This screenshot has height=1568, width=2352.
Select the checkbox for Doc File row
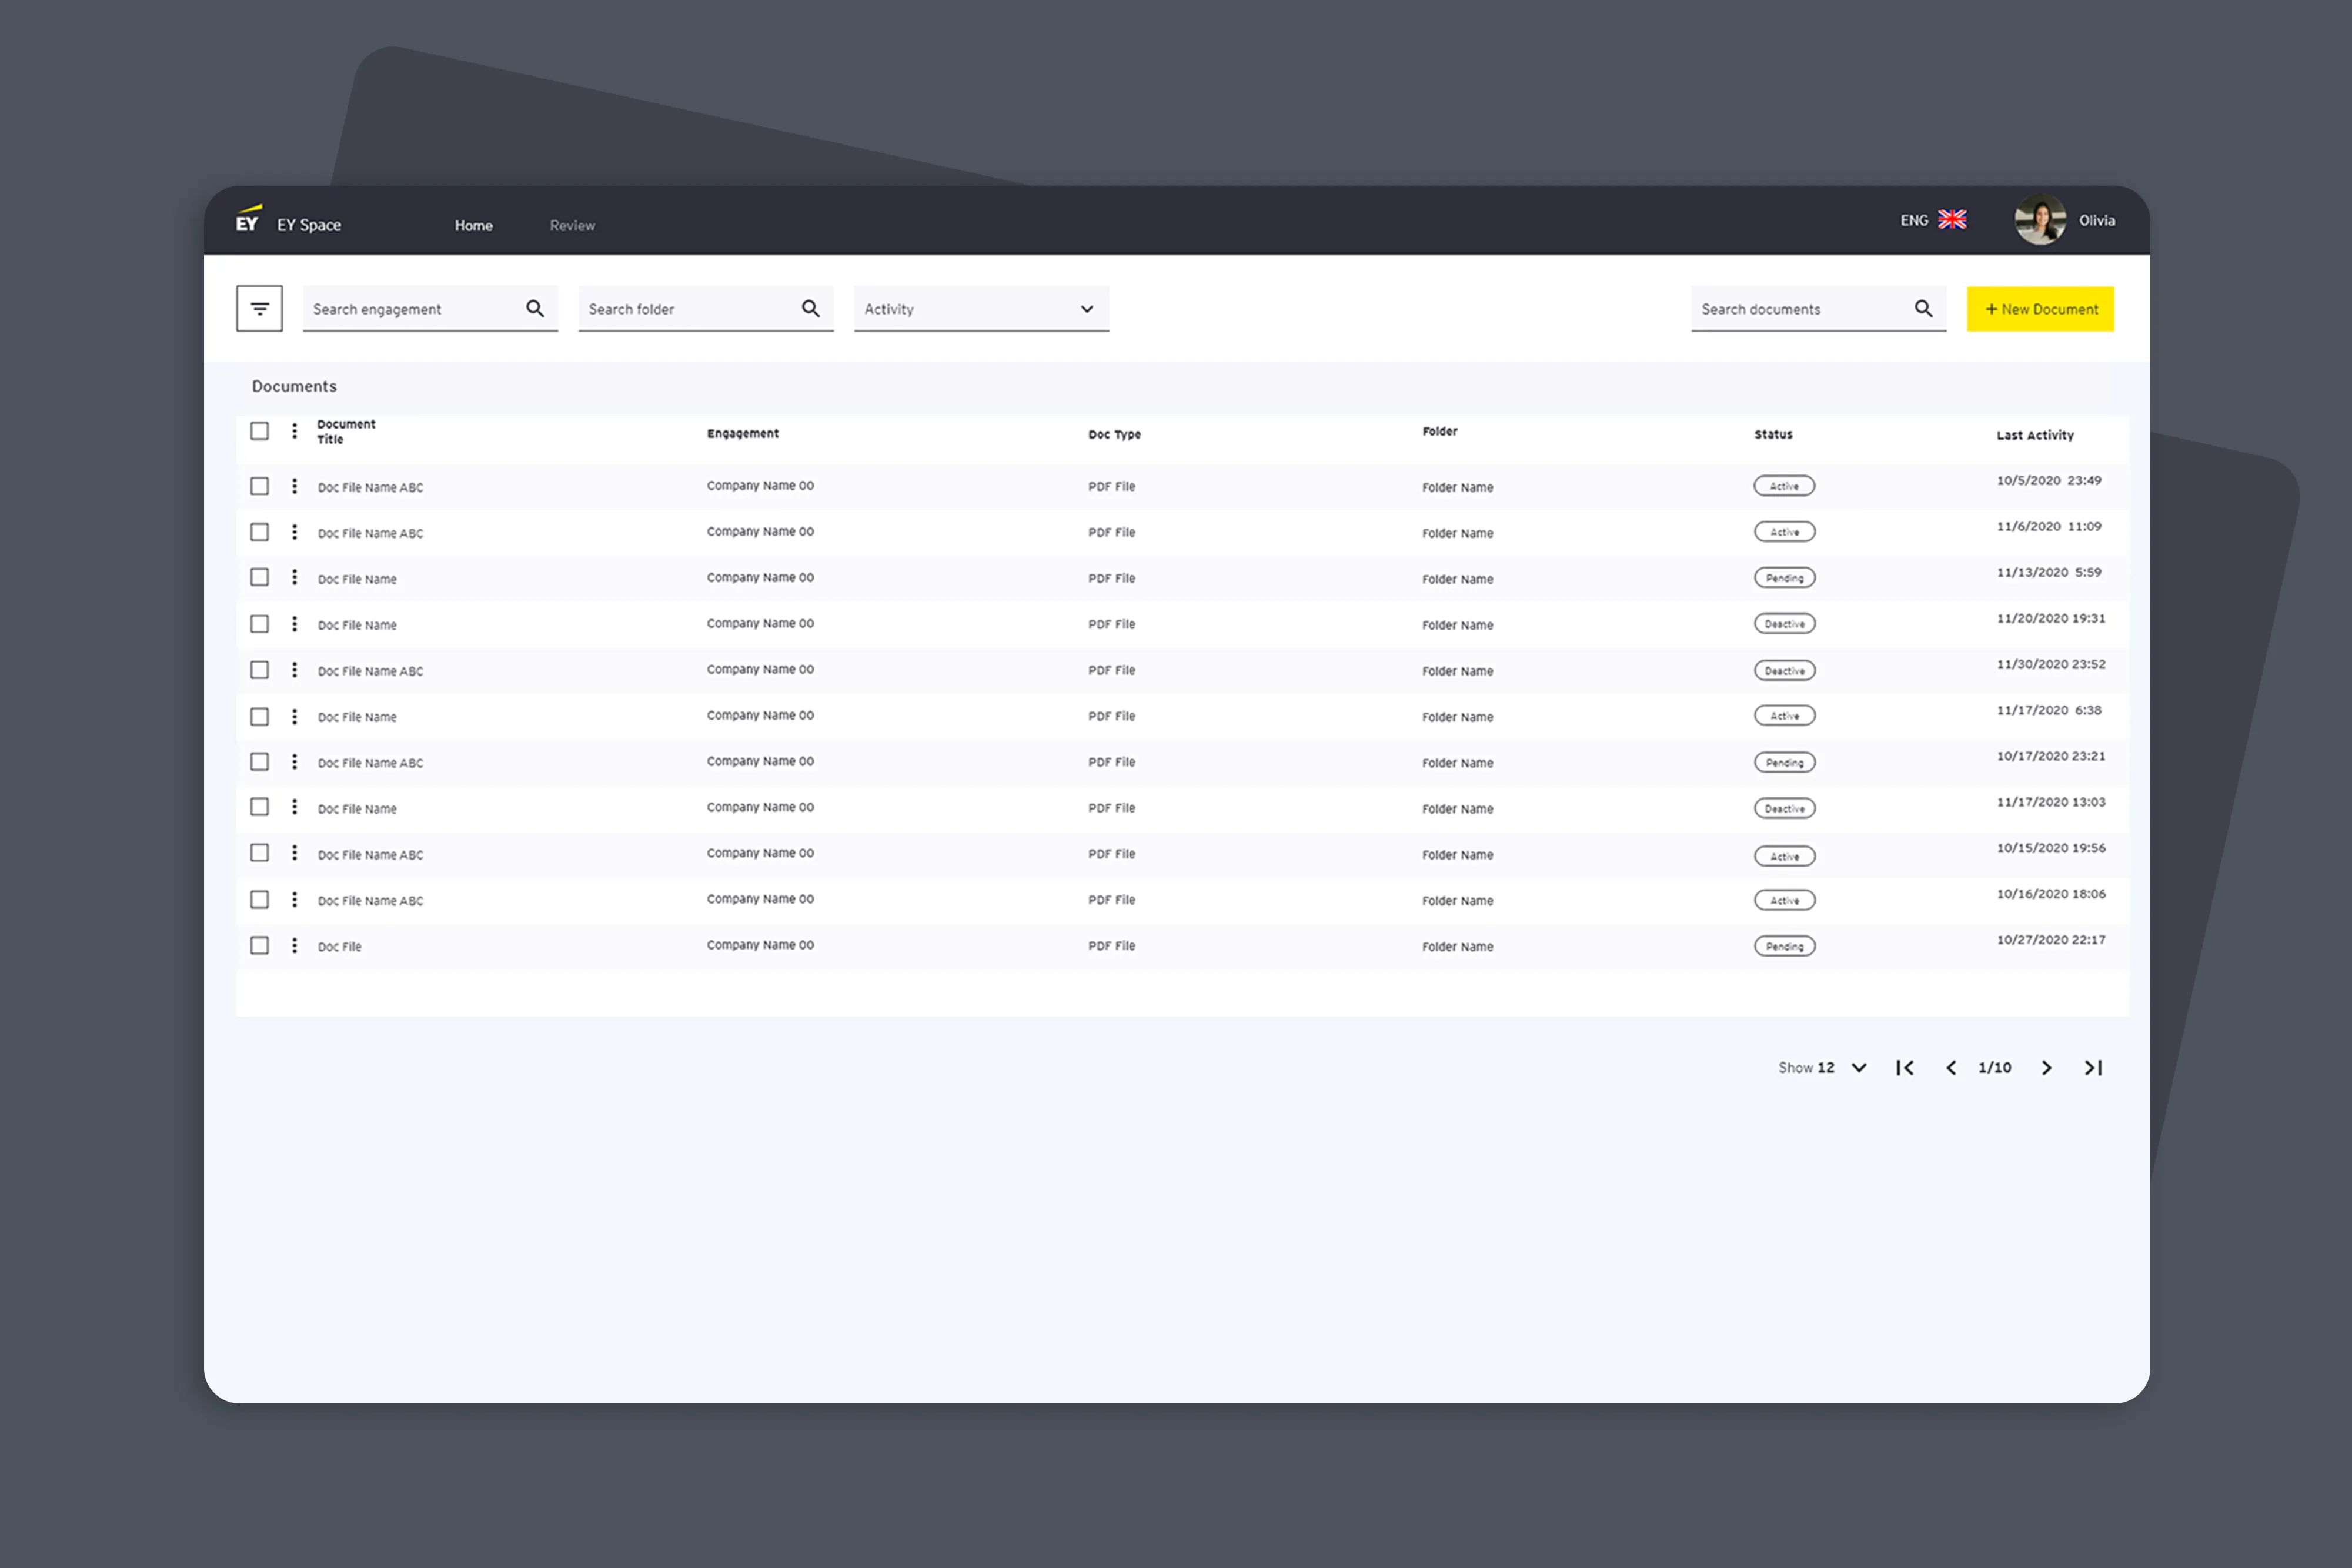tap(260, 945)
